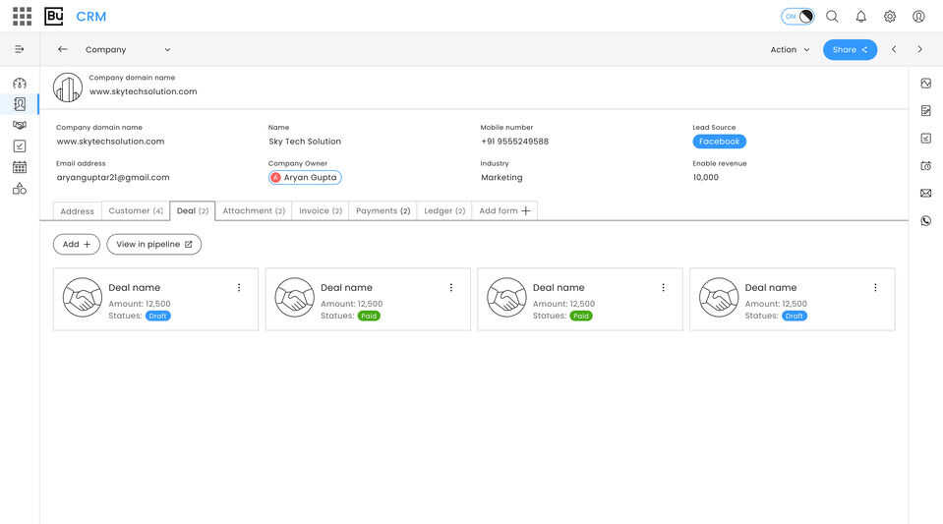This screenshot has width=943, height=524.
Task: Go back using the left arrow
Action: (x=63, y=49)
